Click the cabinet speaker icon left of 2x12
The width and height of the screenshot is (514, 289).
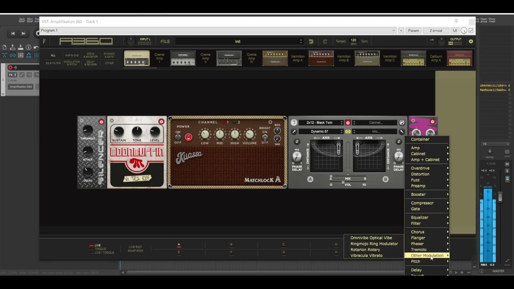[294, 122]
